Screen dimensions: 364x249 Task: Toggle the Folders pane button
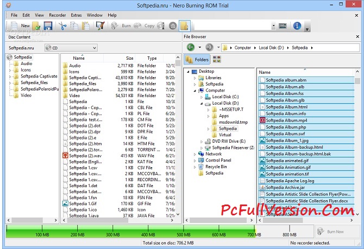pyautogui.click(x=197, y=60)
